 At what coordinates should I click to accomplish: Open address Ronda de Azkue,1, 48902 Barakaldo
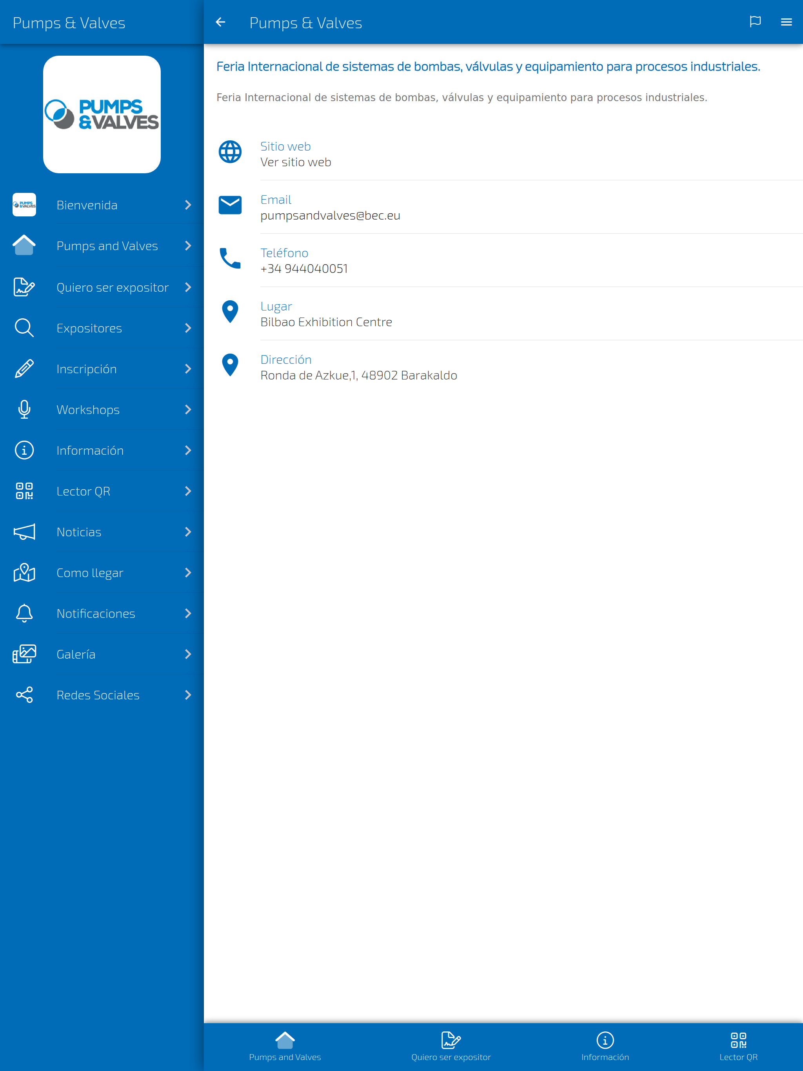(x=358, y=375)
